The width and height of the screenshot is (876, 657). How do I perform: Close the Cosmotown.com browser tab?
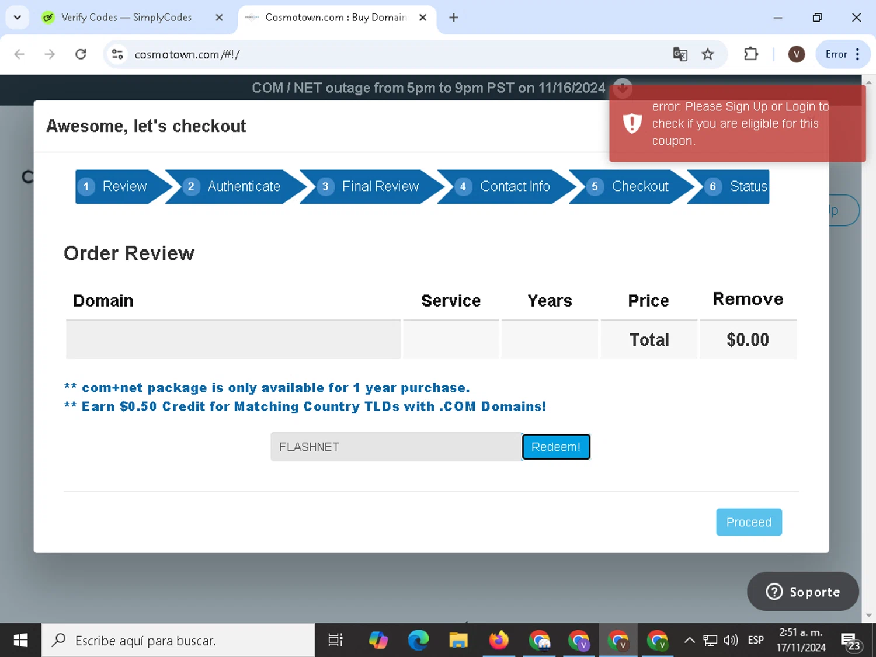point(423,18)
